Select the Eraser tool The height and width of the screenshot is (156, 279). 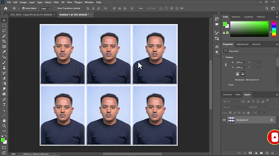point(4,78)
